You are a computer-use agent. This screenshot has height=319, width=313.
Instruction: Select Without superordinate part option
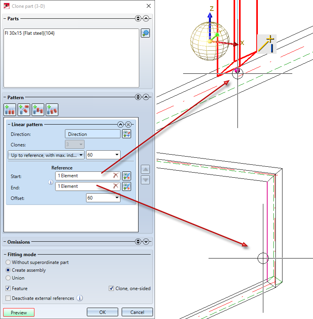pos(8,262)
